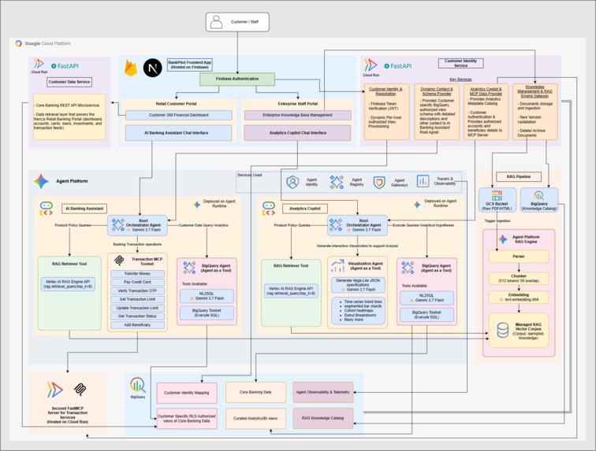Select Analytics Copilot Chat Interface box

tap(298, 133)
